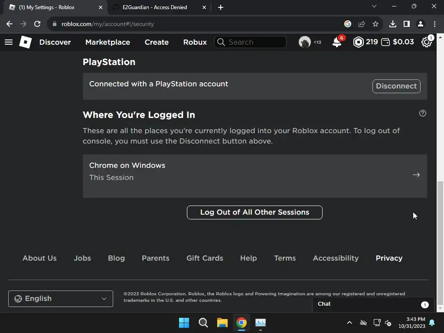Open the Help footer link
This screenshot has height=333, width=444.
[248, 258]
